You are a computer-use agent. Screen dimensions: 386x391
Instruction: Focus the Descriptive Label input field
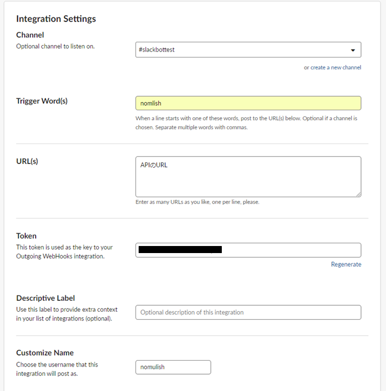click(x=248, y=312)
